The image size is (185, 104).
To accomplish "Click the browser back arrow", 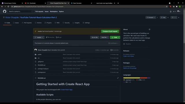I will 2,6.
